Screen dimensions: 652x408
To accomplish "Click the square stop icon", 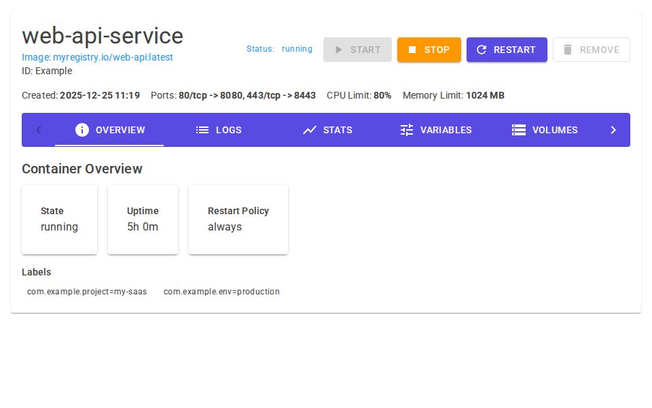I will pos(412,50).
